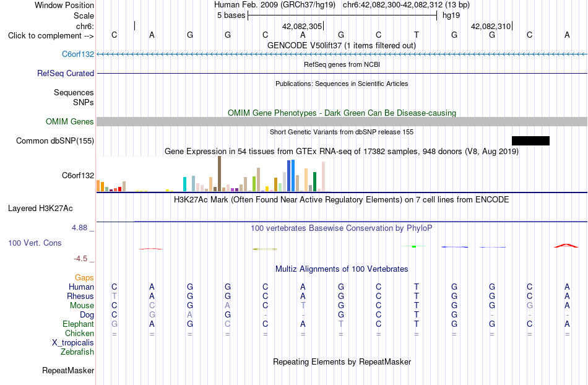The width and height of the screenshot is (588, 385).
Task: Click the bright blue GTEx expression bars
Action: (x=291, y=176)
